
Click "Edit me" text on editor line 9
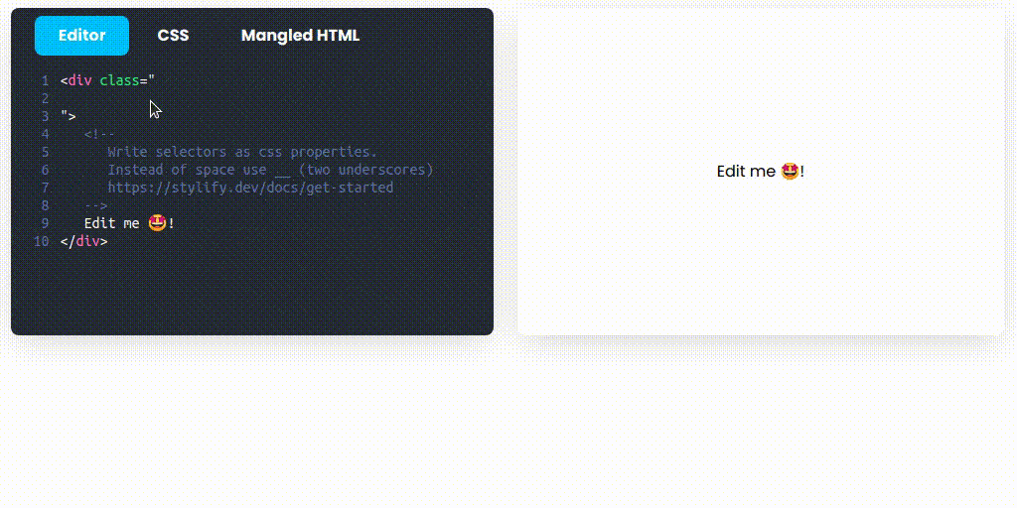click(x=111, y=223)
